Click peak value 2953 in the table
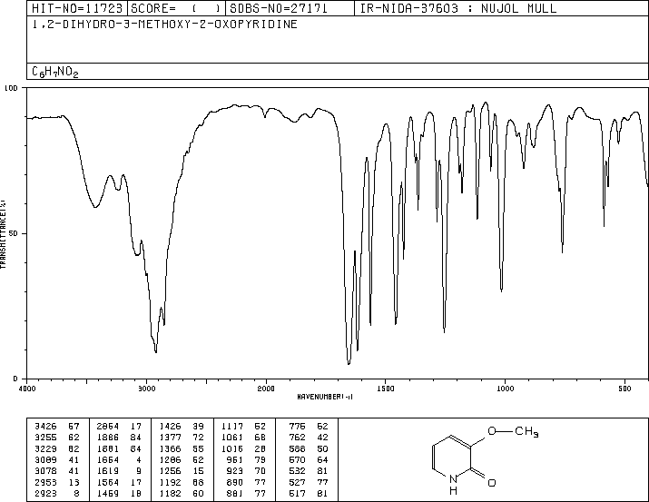Screen dimensions: 649x502 point(45,482)
